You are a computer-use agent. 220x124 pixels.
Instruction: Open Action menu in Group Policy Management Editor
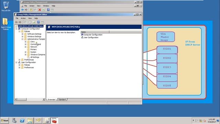[x=23, y=18]
